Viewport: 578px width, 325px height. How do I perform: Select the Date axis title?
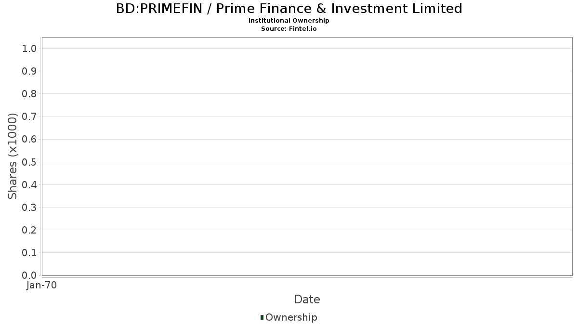(x=307, y=299)
